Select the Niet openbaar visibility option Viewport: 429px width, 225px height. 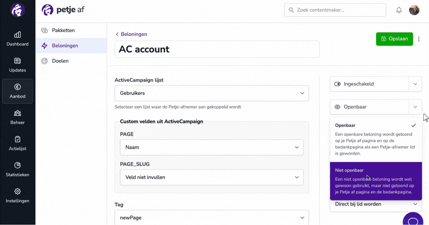point(376,181)
